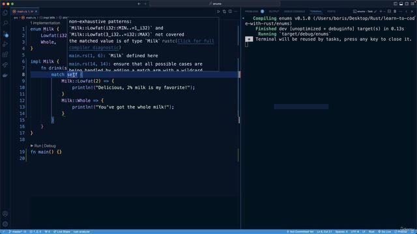Click the command center search box
The width and height of the screenshot is (417, 234).
(x=214, y=4)
